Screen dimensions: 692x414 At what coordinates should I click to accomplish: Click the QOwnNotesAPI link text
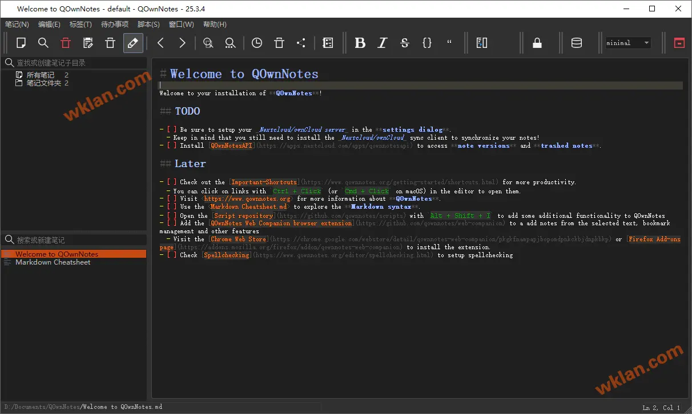coord(231,146)
